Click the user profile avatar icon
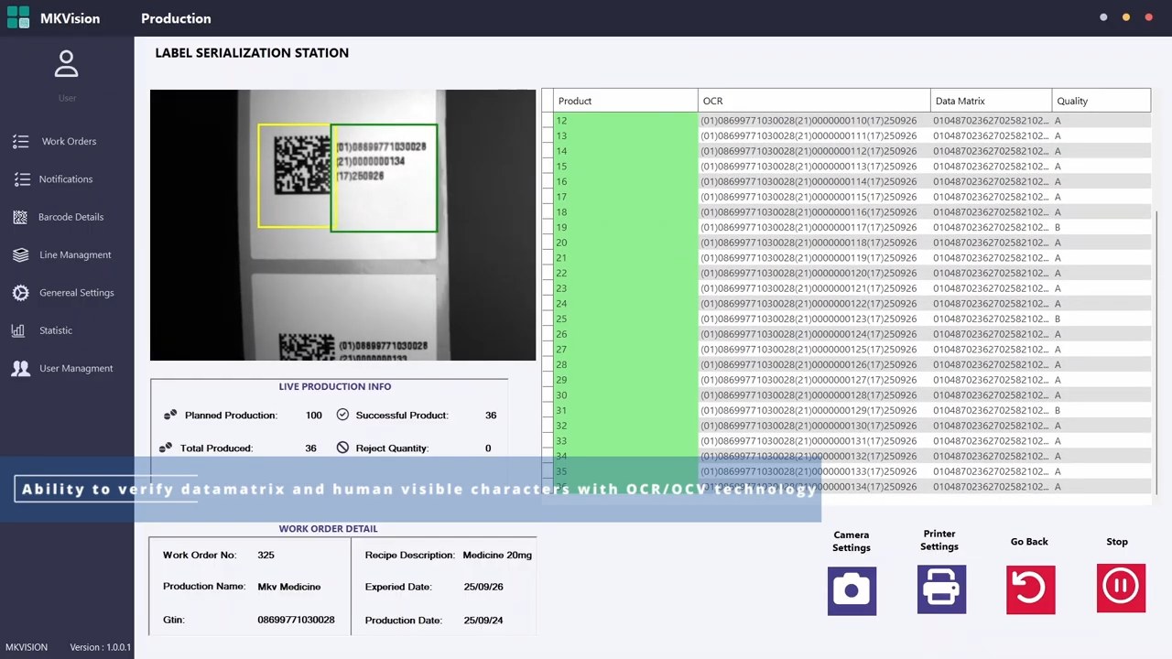1172x659 pixels. 66,64
